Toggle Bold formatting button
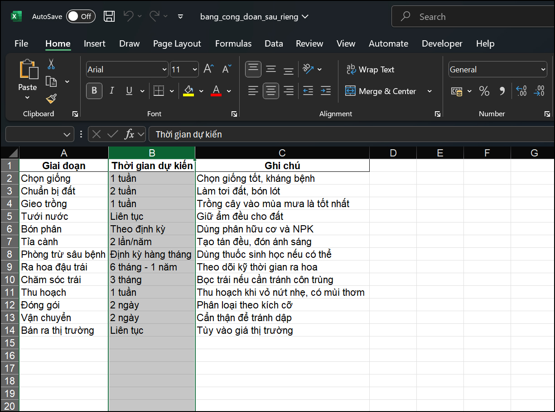The width and height of the screenshot is (555, 412). (94, 91)
